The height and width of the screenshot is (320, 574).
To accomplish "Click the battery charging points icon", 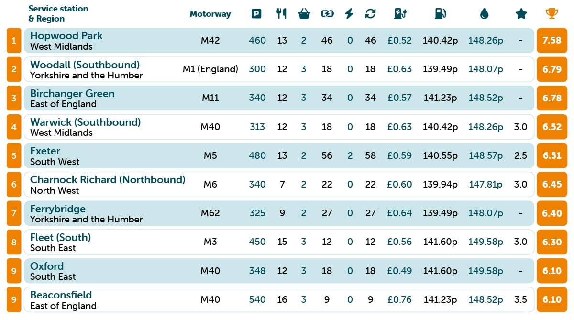I will point(327,14).
